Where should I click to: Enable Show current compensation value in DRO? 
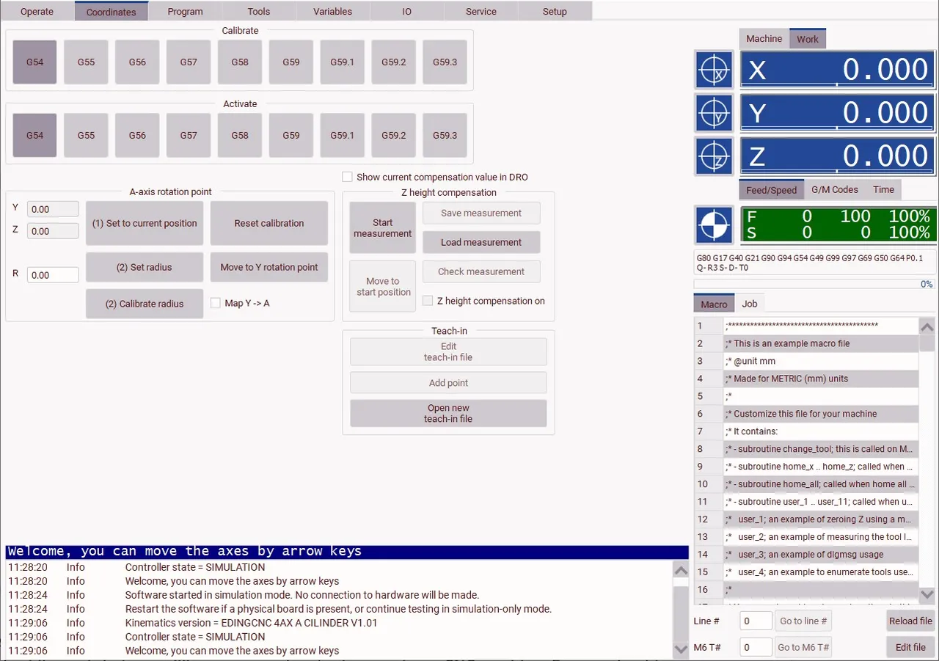(346, 176)
